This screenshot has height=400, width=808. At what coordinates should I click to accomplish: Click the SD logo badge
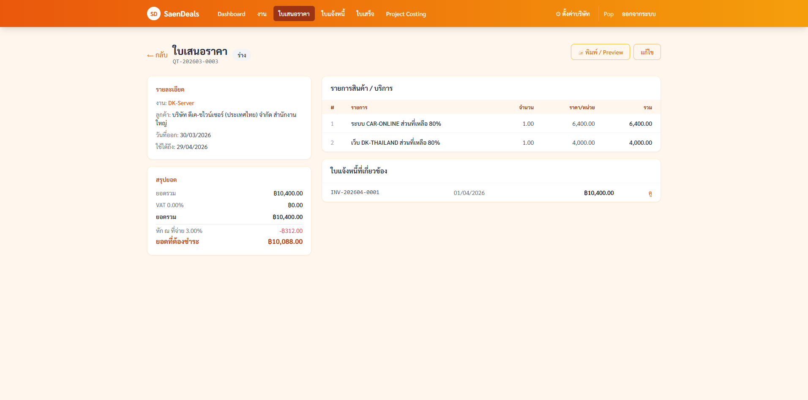point(154,14)
